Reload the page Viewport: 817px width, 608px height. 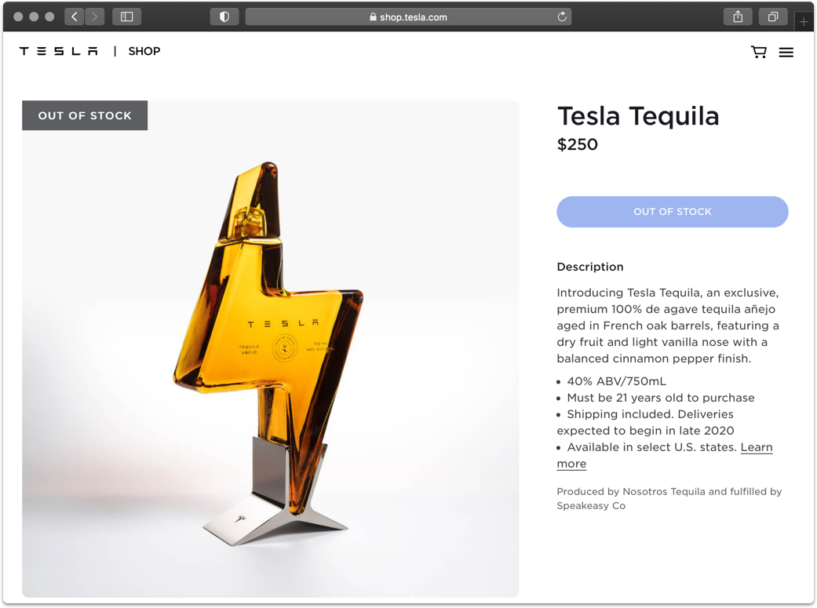(562, 16)
